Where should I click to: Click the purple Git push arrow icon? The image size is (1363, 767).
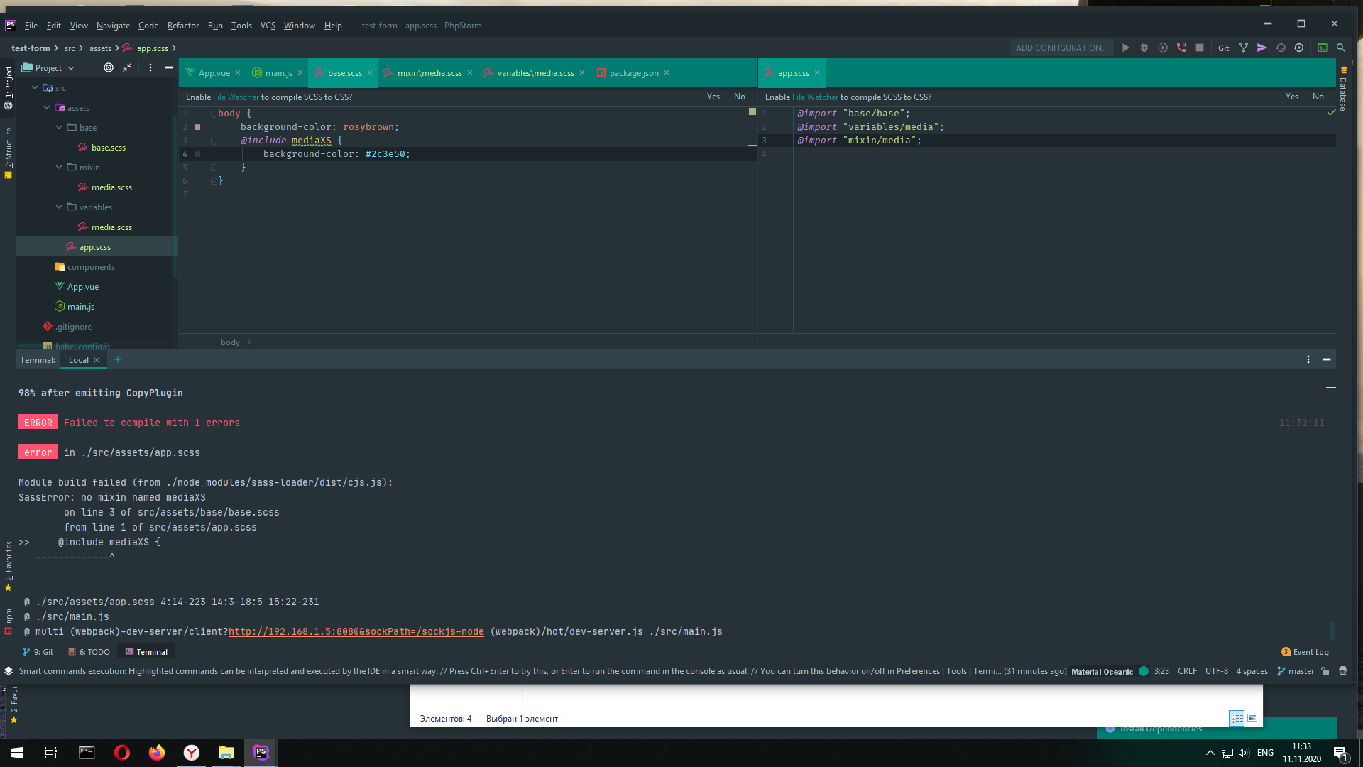tap(1261, 48)
